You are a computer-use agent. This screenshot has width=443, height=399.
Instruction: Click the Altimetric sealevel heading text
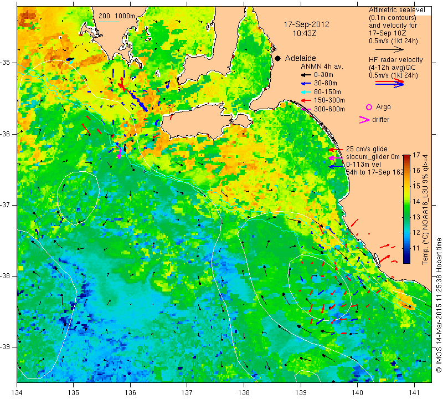pos(396,10)
